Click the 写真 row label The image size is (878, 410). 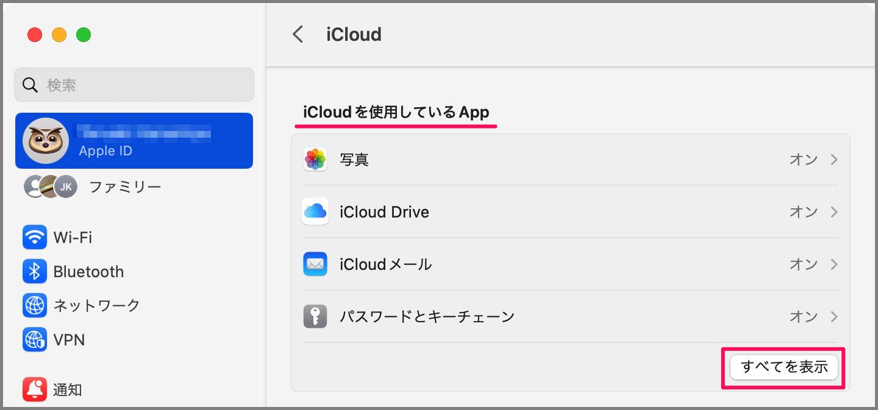point(354,160)
